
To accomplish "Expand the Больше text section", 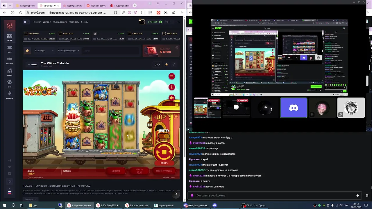I will (31, 199).
